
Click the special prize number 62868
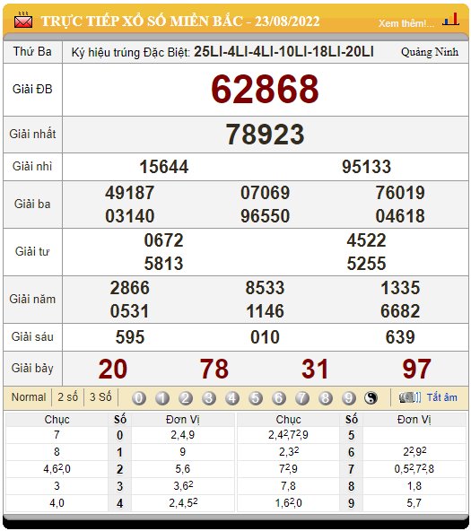coord(265,89)
